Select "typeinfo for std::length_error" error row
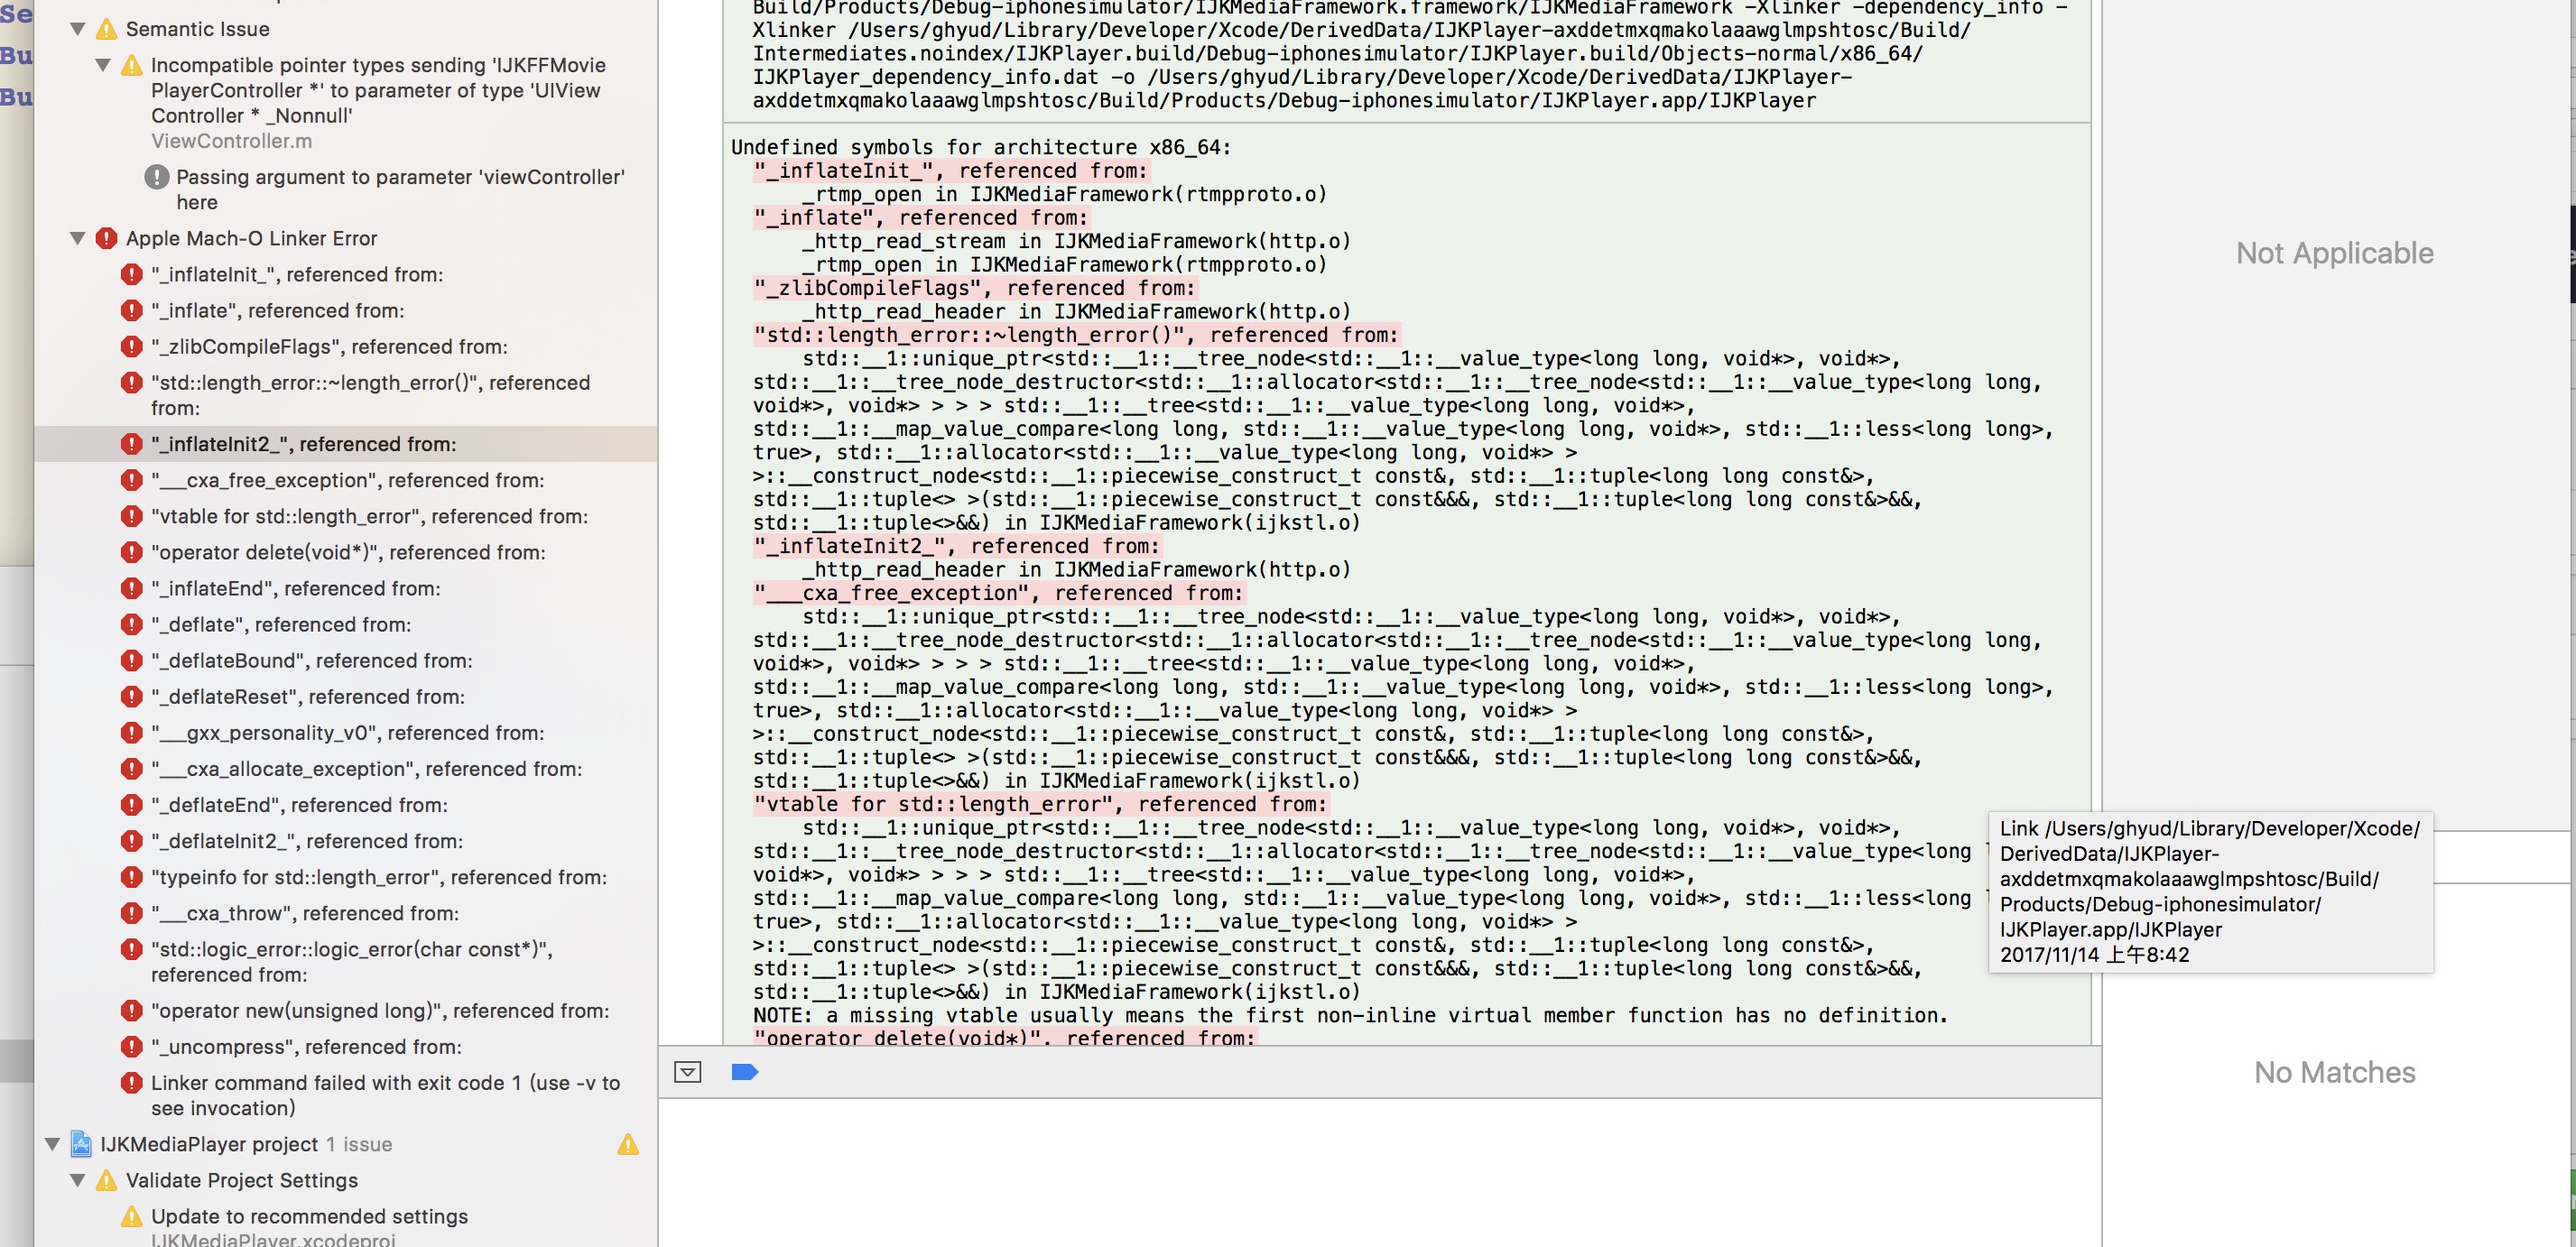 coord(346,877)
